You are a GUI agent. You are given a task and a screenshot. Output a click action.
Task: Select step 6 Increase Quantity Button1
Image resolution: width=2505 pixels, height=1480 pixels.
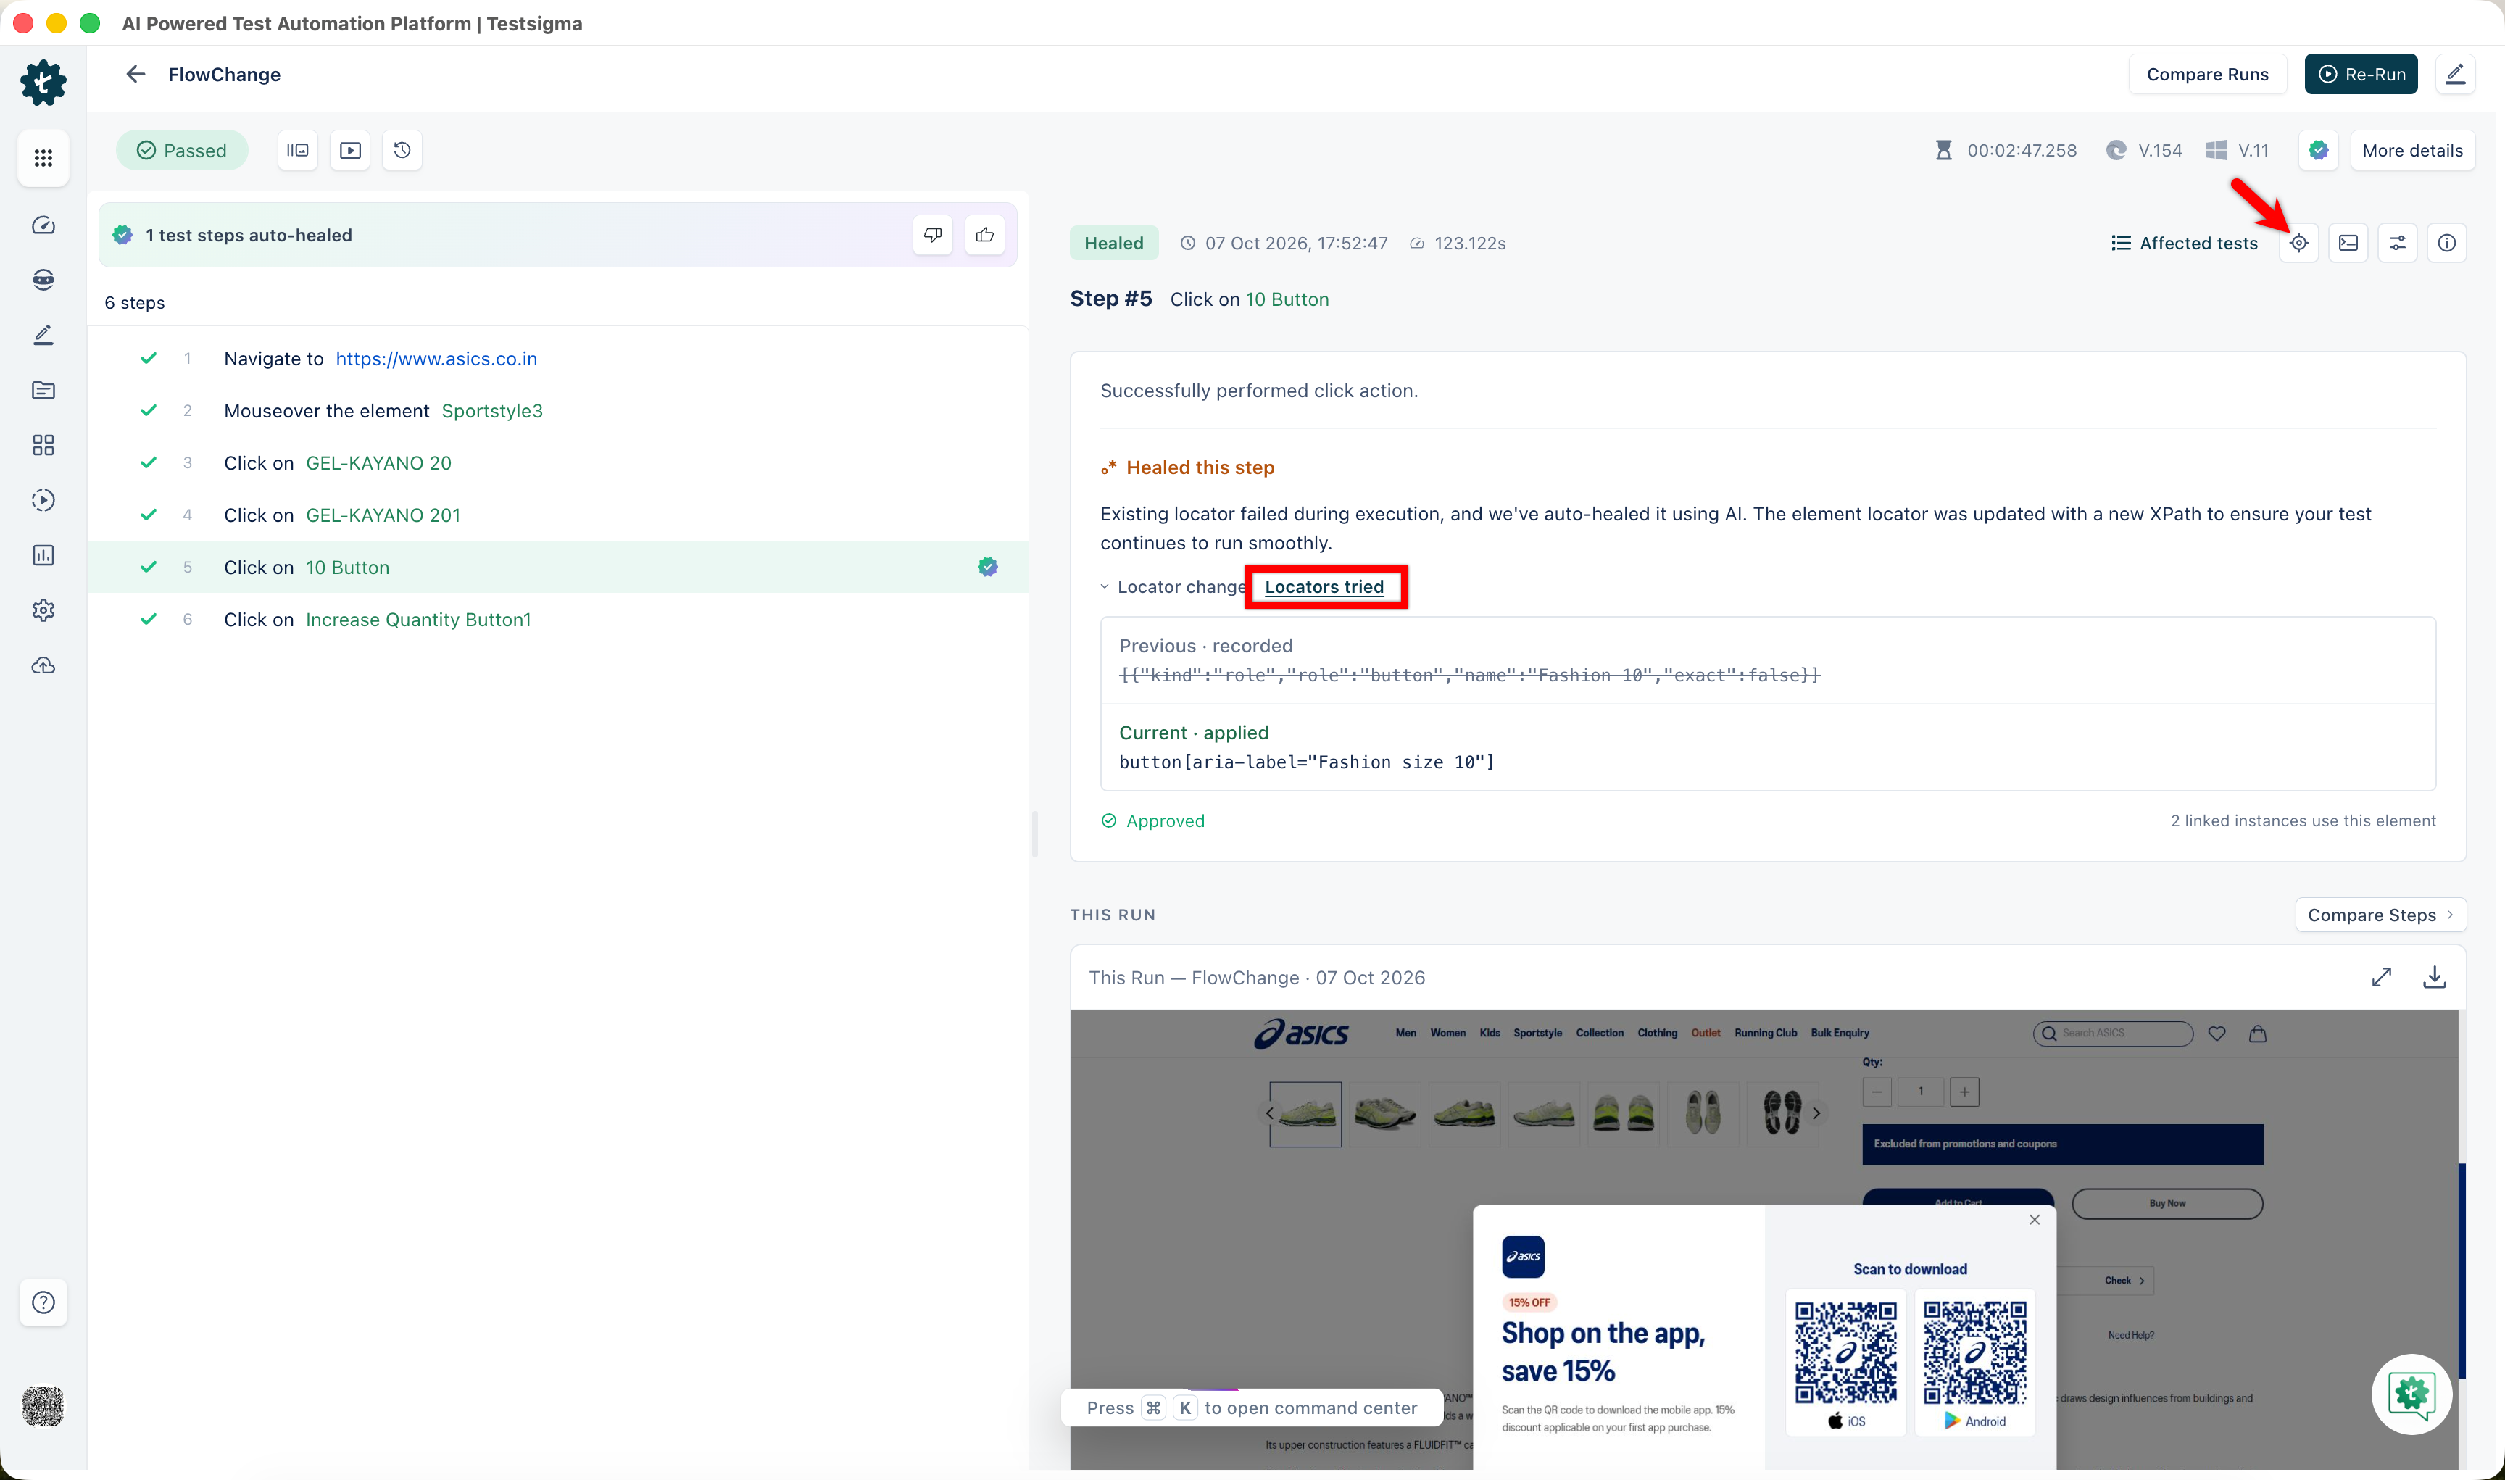pos(557,620)
